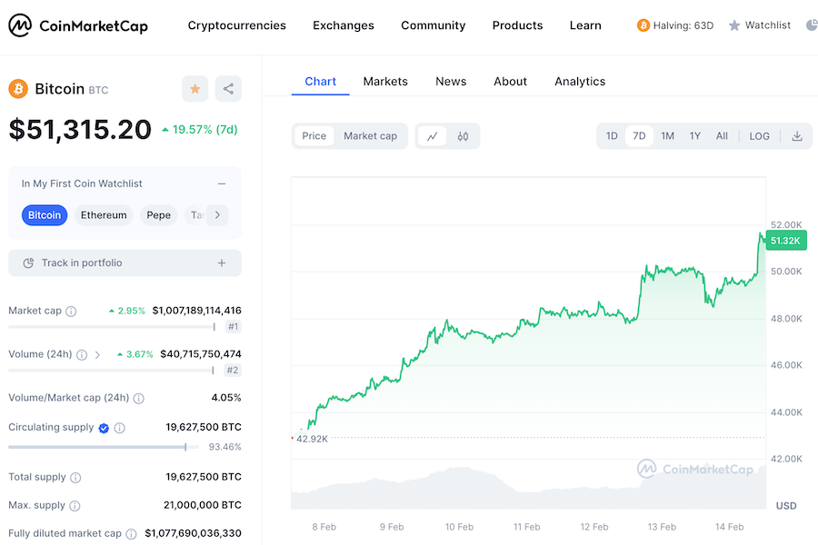Open the Watchlist star in header
The width and height of the screenshot is (818, 545).
(x=734, y=25)
